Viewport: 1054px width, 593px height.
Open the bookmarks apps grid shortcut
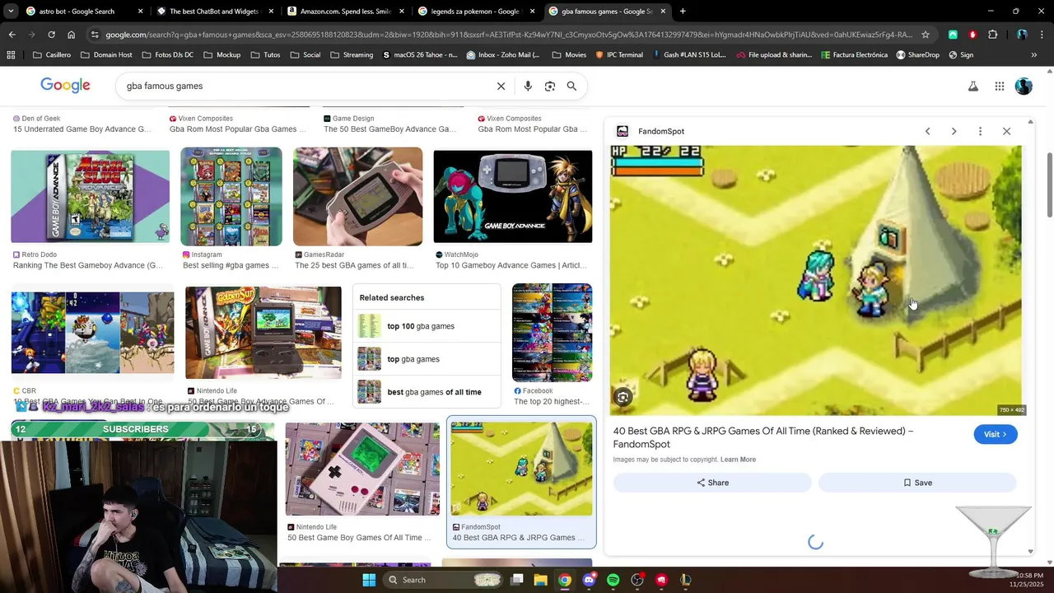click(x=11, y=55)
